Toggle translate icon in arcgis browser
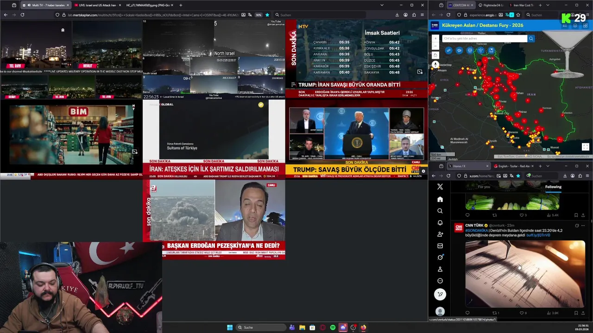The image size is (593, 333). pos(511,15)
